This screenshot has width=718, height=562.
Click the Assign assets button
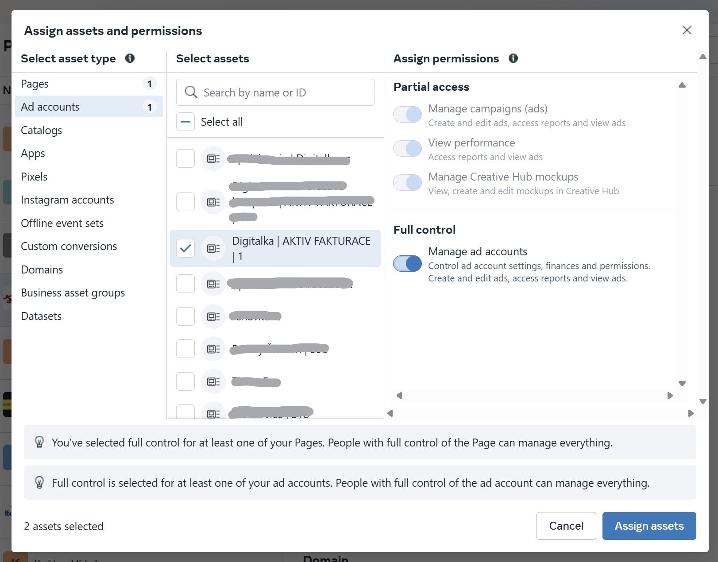649,526
